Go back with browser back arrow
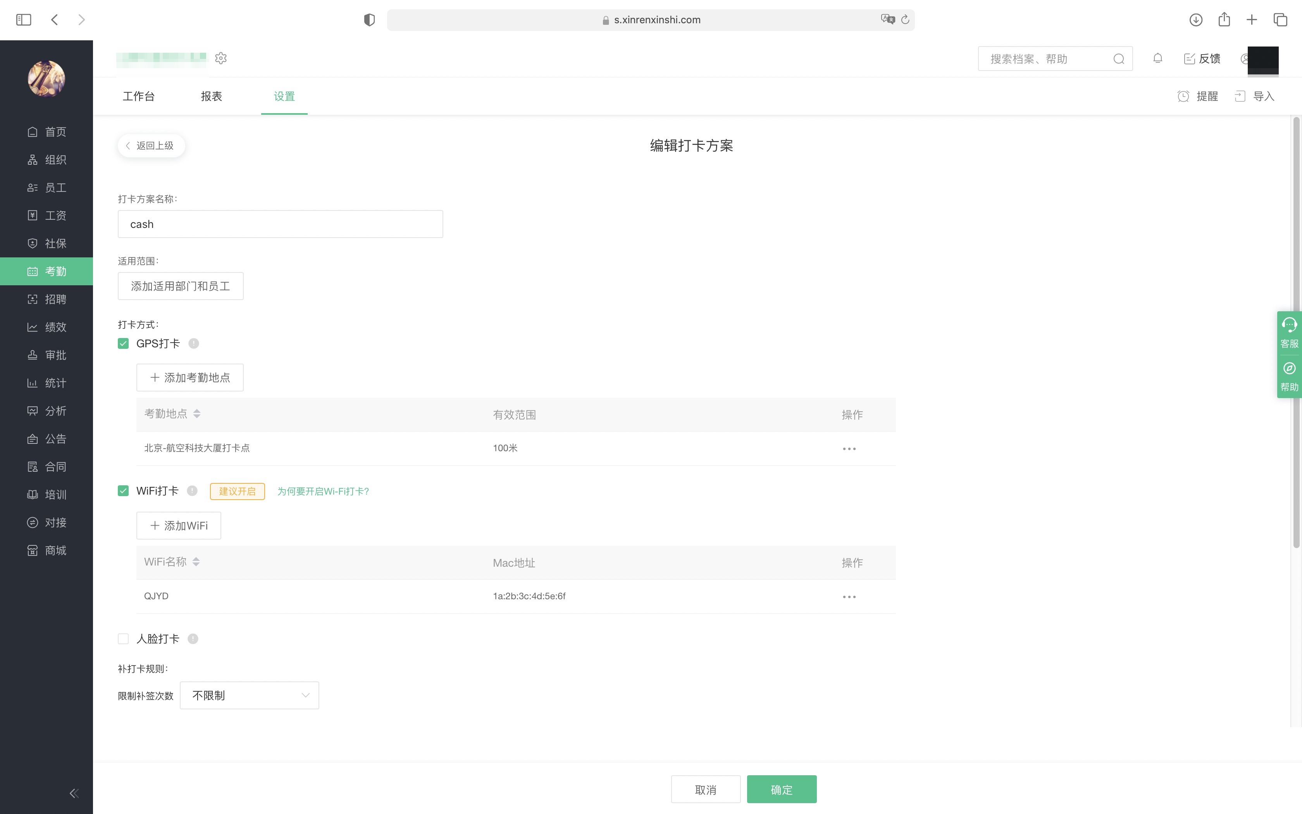Screen dimensions: 1302x814 54,20
